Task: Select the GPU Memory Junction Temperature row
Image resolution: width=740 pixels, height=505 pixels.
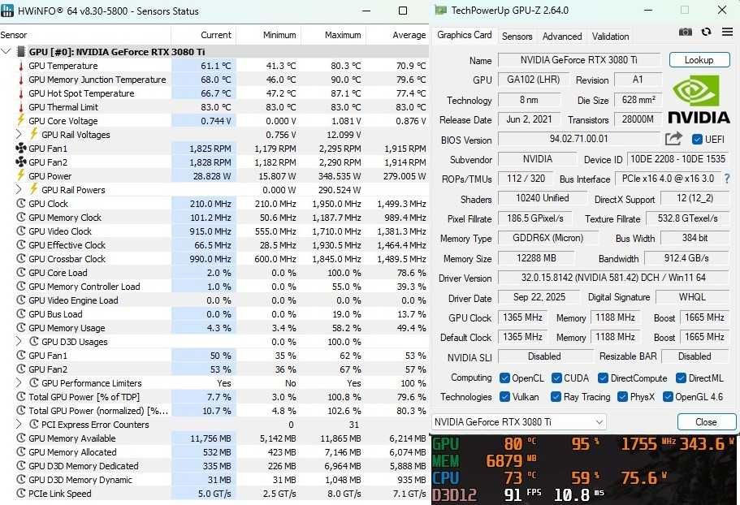Action: (x=214, y=80)
